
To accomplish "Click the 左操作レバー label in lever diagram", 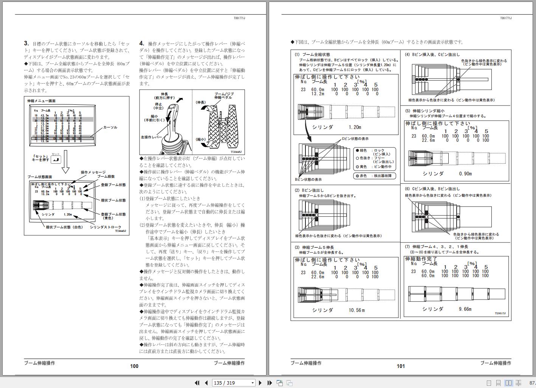I will click(152, 137).
